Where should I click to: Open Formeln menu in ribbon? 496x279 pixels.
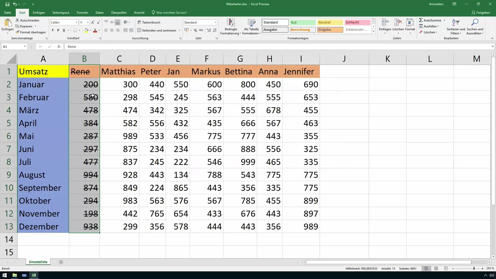tap(82, 13)
